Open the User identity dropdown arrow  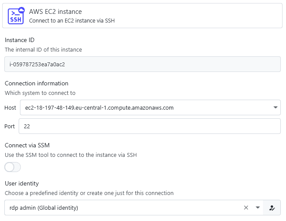click(x=257, y=208)
